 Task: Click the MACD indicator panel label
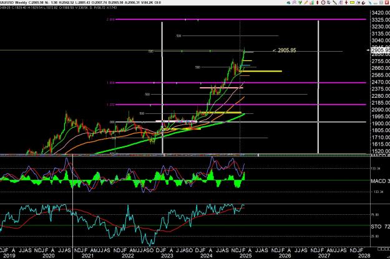point(380,181)
